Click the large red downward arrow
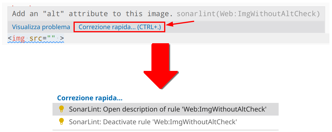This screenshot has height=132, width=332. click(x=161, y=67)
